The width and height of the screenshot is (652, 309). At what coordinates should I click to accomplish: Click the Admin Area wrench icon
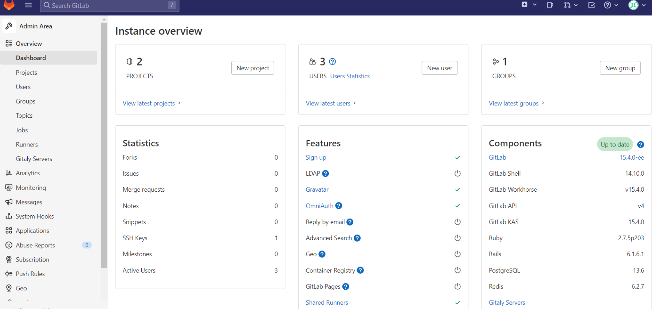[9, 26]
